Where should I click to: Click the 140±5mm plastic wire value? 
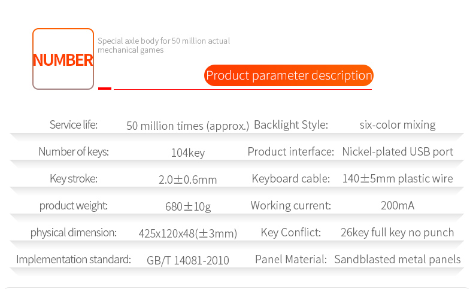tap(398, 179)
